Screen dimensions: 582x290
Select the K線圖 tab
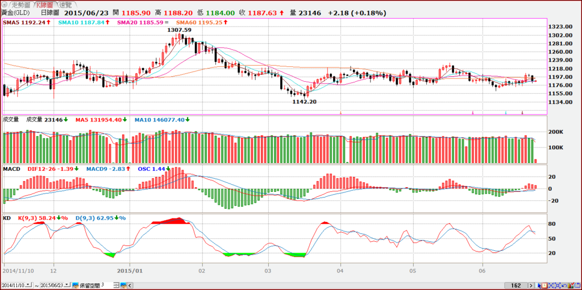[x=45, y=5]
